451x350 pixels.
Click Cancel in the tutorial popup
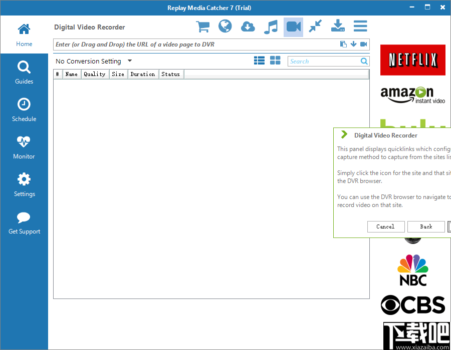(386, 226)
